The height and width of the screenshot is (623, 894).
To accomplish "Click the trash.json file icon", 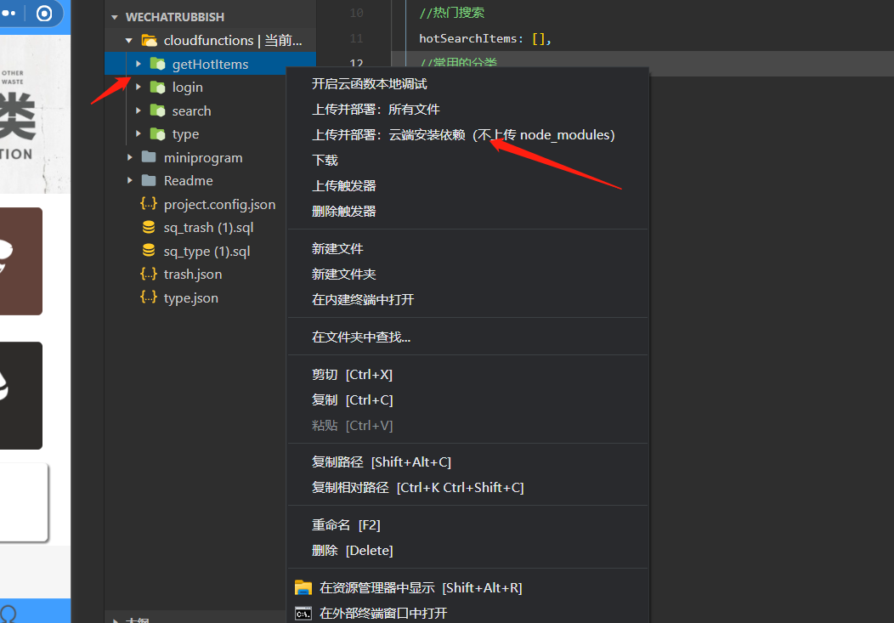I will pyautogui.click(x=149, y=275).
